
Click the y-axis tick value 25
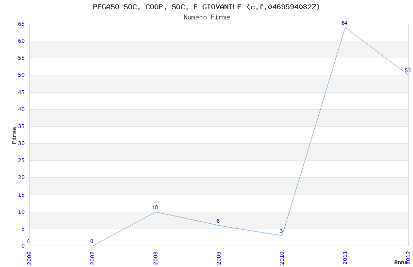click(21, 160)
